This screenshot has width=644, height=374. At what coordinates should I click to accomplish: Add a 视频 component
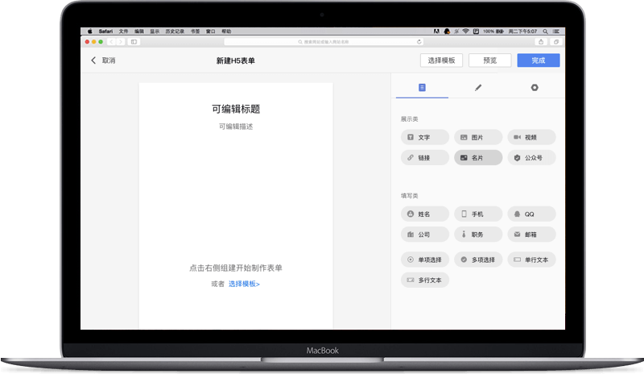tap(531, 137)
